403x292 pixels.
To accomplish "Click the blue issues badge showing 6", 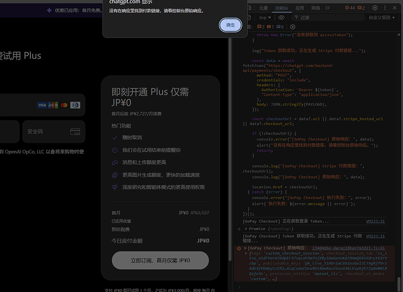I will [x=280, y=27].
